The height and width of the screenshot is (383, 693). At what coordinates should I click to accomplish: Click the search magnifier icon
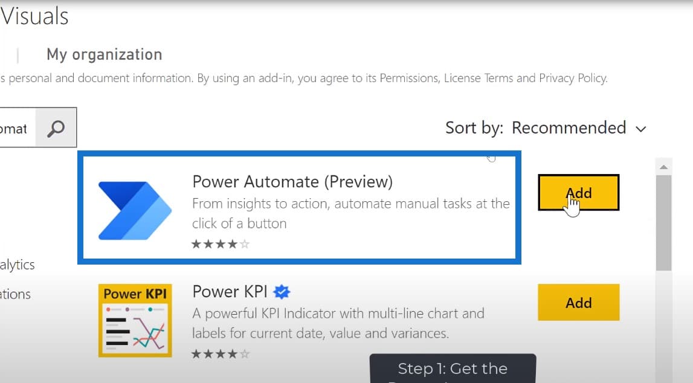pos(56,128)
